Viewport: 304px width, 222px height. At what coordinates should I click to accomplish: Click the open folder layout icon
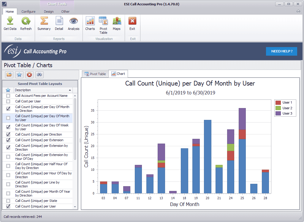[9, 75]
